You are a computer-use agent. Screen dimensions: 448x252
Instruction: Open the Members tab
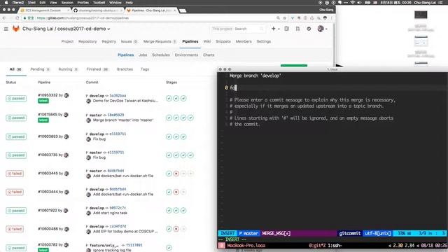click(244, 41)
